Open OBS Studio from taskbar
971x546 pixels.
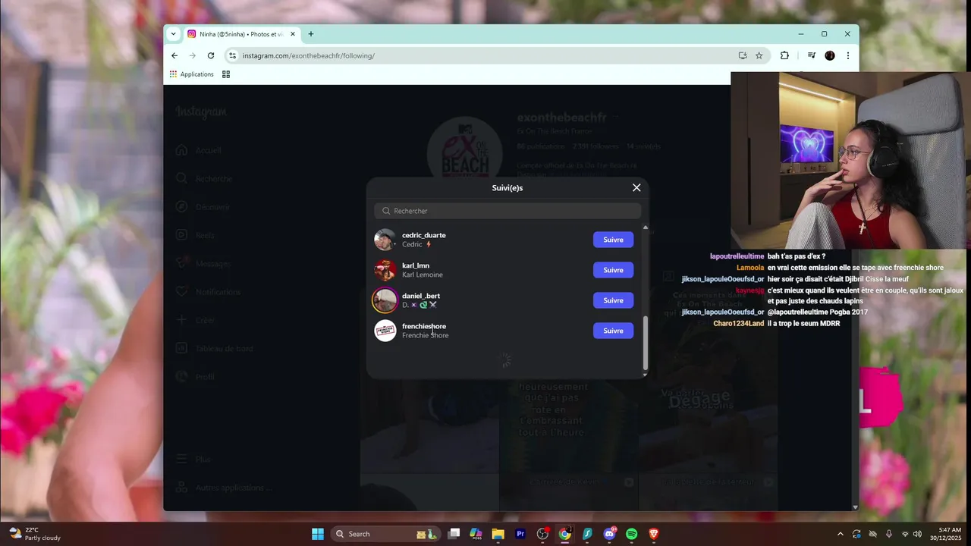coord(542,534)
